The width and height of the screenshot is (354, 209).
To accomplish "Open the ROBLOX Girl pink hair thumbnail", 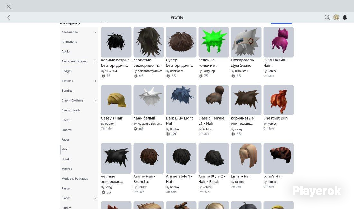I will tap(279, 42).
